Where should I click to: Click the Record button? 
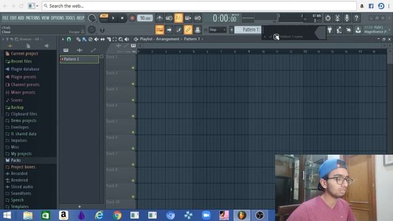(132, 18)
